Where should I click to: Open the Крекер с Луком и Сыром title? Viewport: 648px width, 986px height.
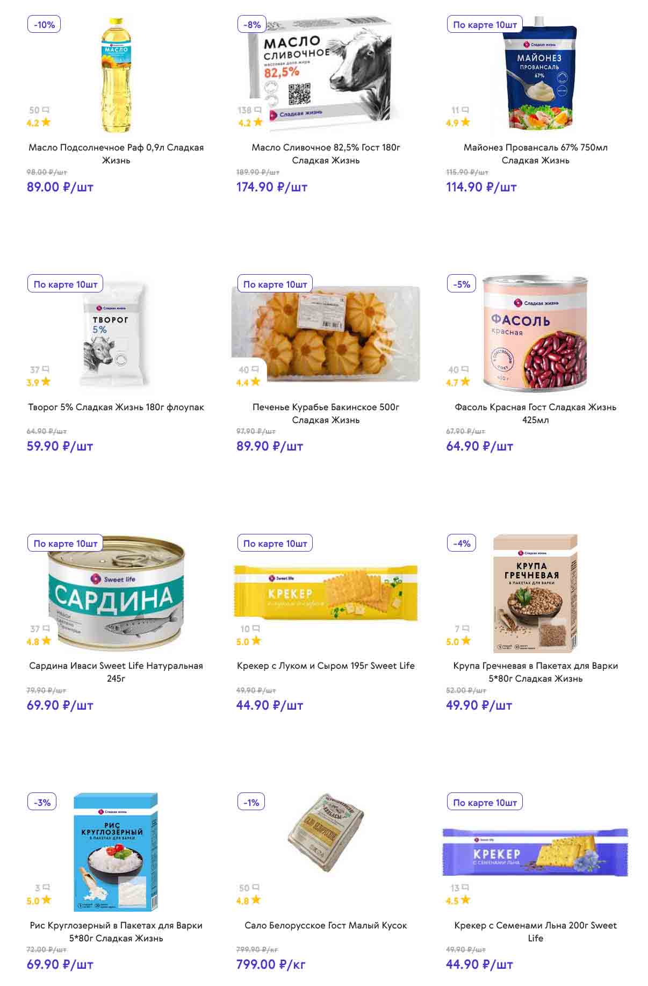coord(326,666)
